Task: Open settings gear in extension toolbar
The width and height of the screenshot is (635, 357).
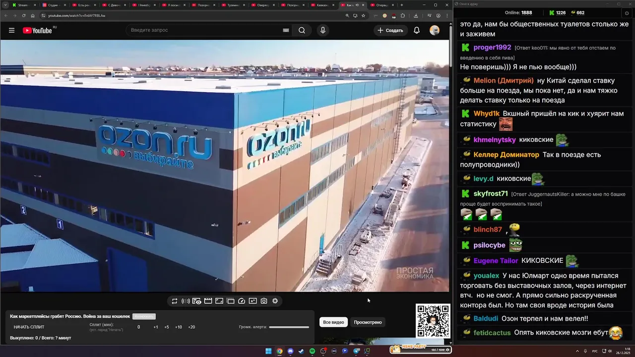Action: (275, 301)
